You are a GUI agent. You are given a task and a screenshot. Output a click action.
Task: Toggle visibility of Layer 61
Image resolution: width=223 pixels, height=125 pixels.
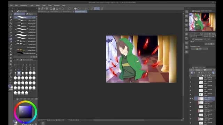pos(191,111)
